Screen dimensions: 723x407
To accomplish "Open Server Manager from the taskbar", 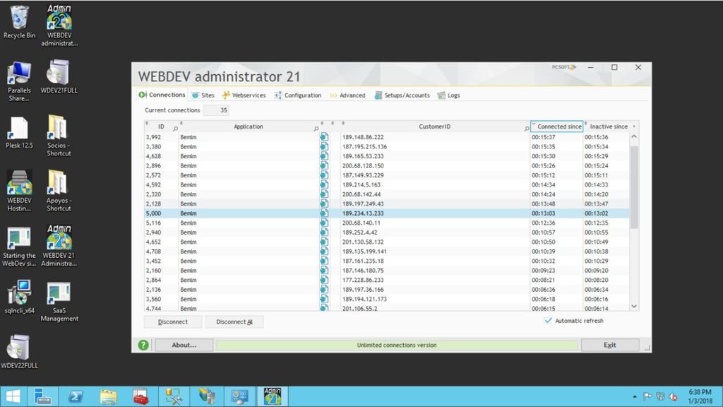I will [43, 396].
